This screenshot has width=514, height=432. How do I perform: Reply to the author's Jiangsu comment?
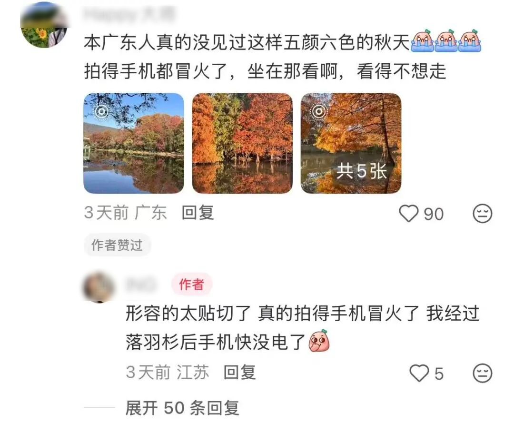point(239,373)
